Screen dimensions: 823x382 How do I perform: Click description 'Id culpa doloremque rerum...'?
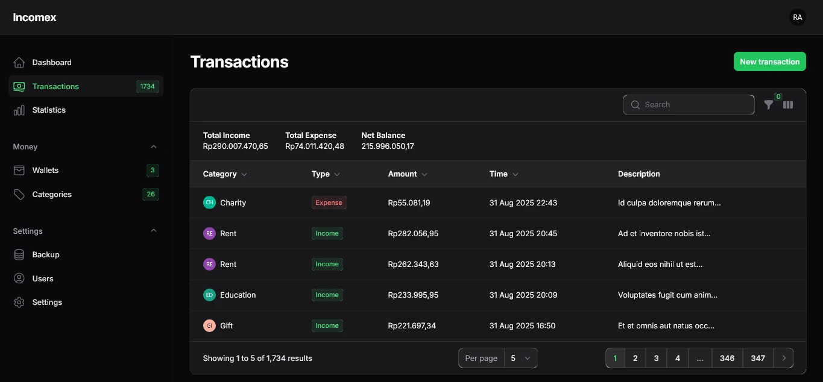click(x=669, y=203)
